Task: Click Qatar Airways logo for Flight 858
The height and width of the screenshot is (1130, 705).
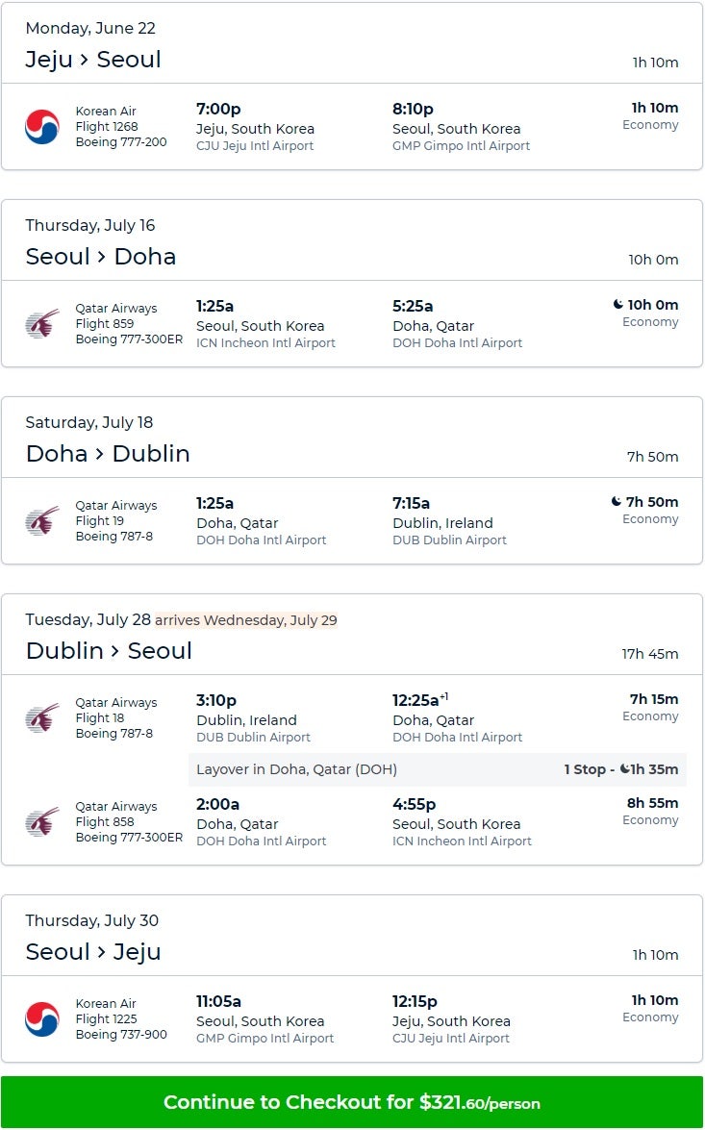Action: tap(42, 822)
